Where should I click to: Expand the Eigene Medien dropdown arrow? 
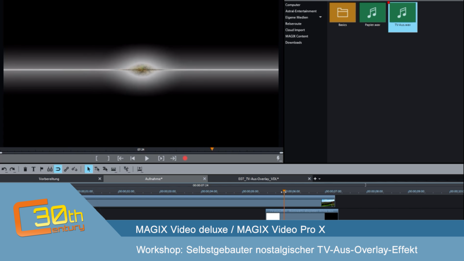pyautogui.click(x=320, y=17)
